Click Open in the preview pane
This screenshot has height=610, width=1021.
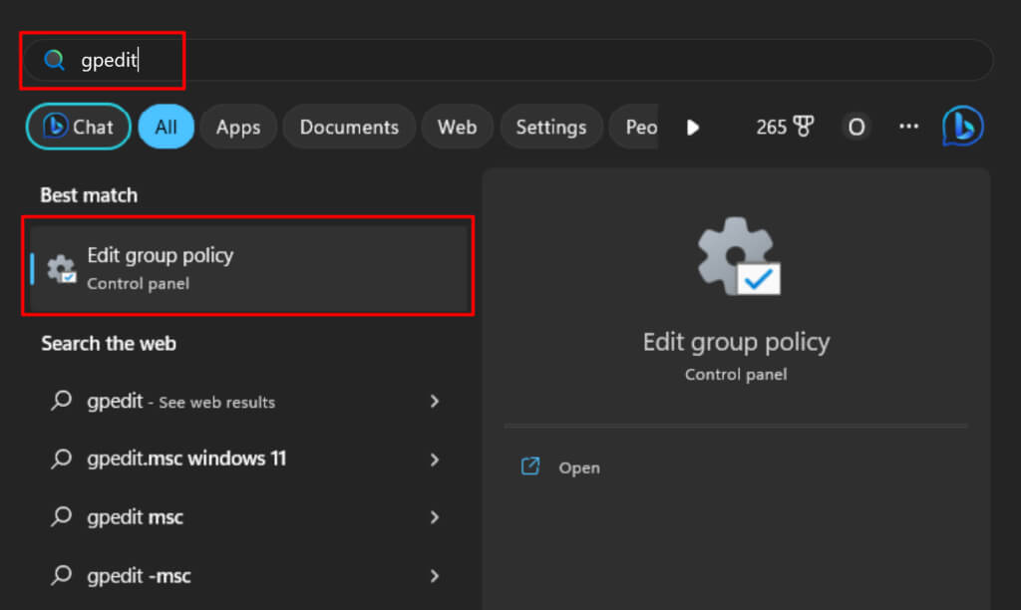579,467
